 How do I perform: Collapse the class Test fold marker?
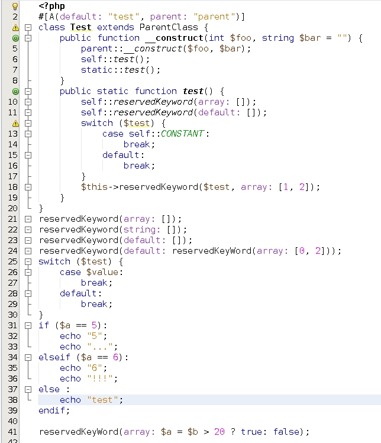pos(28,27)
